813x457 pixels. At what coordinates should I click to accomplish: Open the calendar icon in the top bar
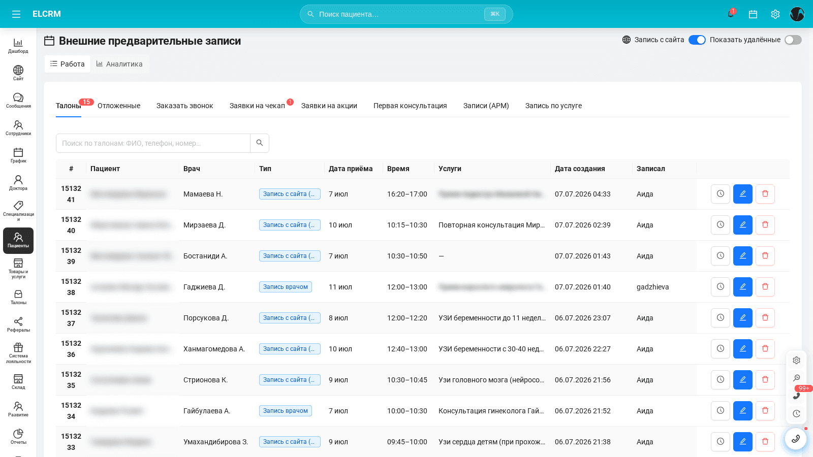[x=753, y=14]
